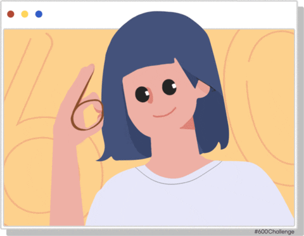Screen dimensions: 304x236
Task: Click the girl's right eye
Action: pos(169,87)
